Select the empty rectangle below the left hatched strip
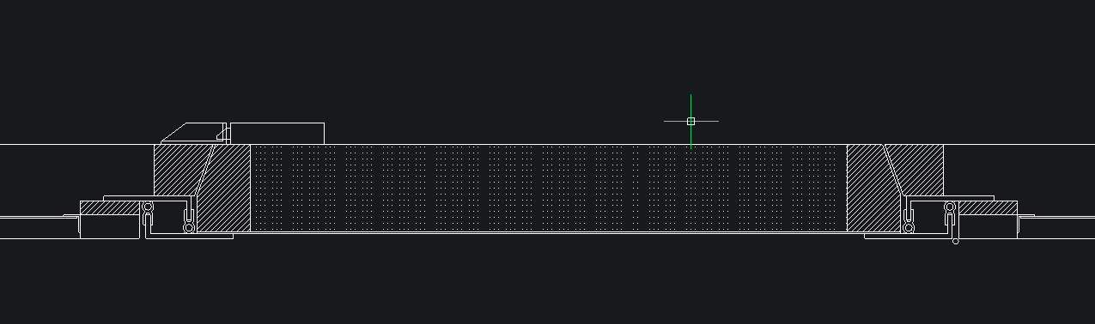Image resolution: width=1095 pixels, height=324 pixels. (110, 226)
